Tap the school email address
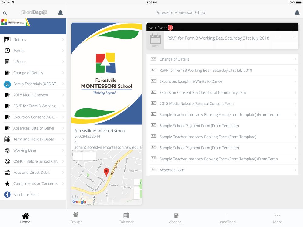The height and width of the screenshot is (227, 303). [108, 147]
